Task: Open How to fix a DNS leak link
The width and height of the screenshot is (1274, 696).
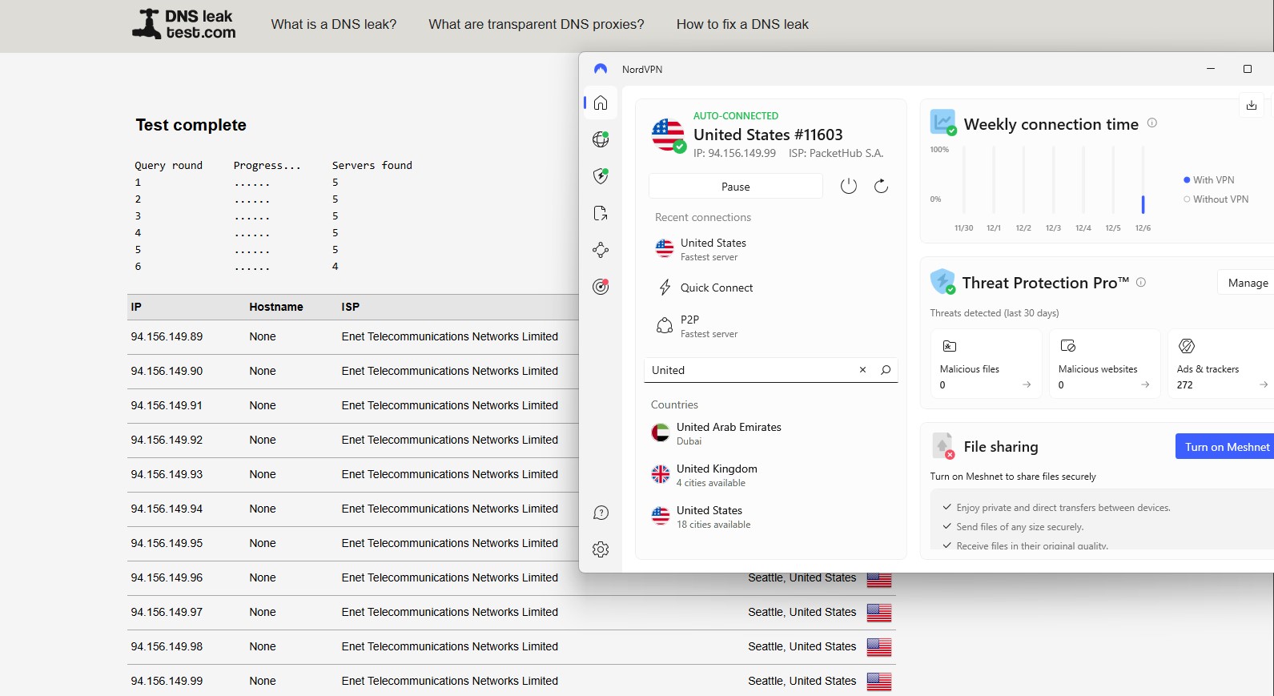Action: 742,24
